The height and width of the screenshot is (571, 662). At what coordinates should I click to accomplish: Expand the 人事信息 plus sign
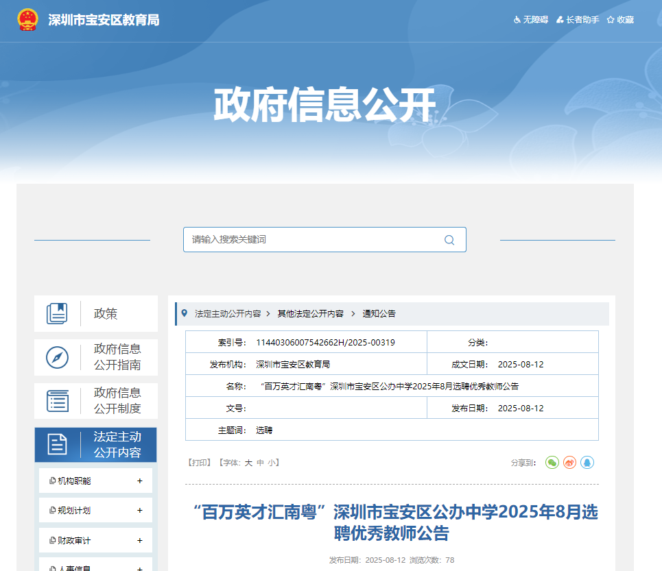(x=140, y=568)
